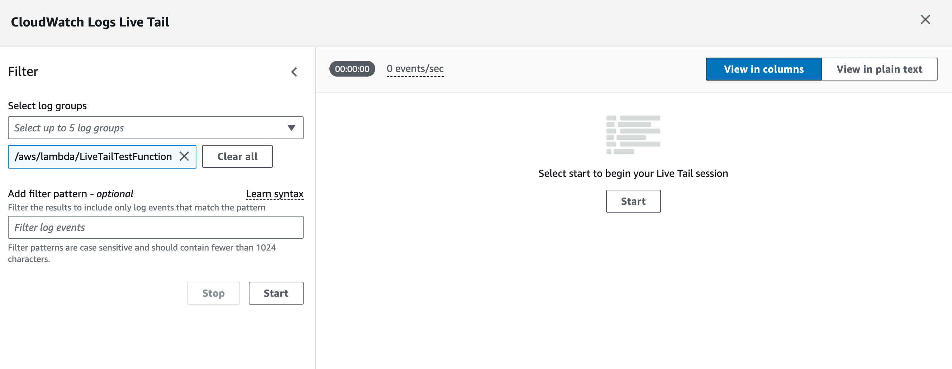The width and height of the screenshot is (952, 369).
Task: Select start to begin your Live Tail session text
Action: pyautogui.click(x=633, y=173)
